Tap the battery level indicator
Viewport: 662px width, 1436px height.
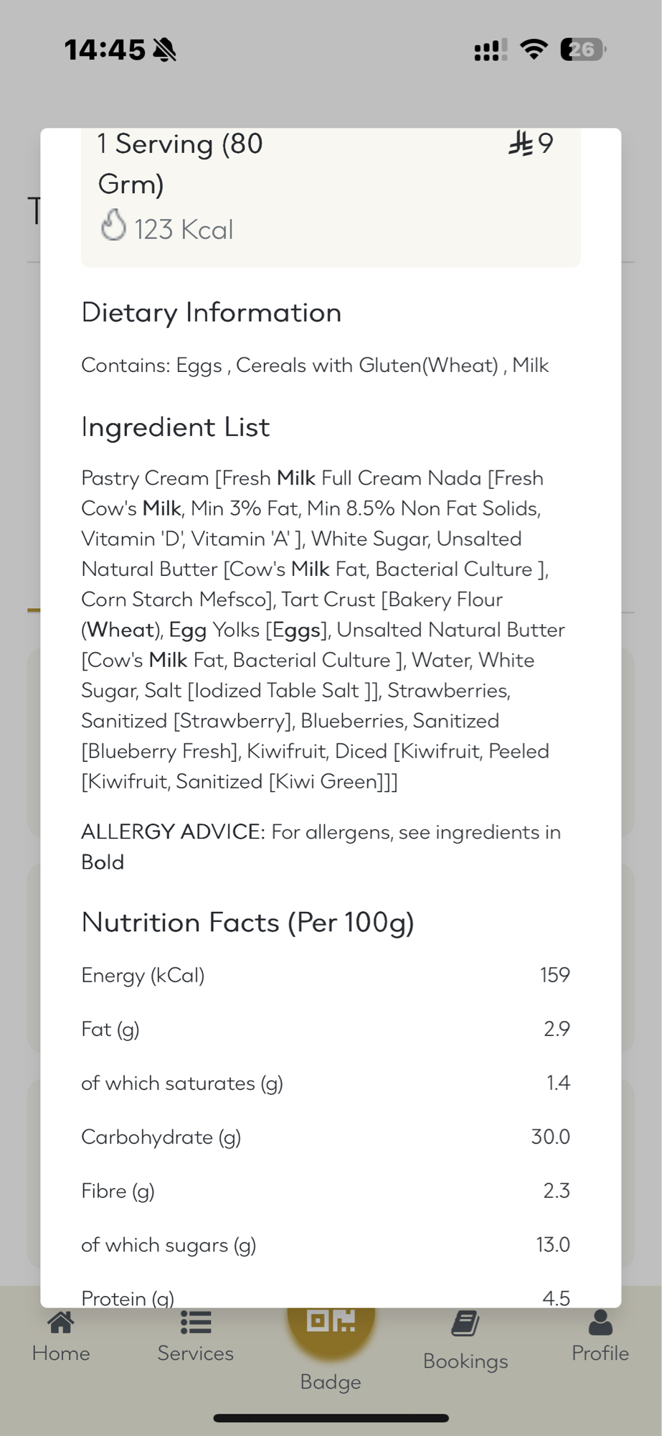(x=582, y=50)
